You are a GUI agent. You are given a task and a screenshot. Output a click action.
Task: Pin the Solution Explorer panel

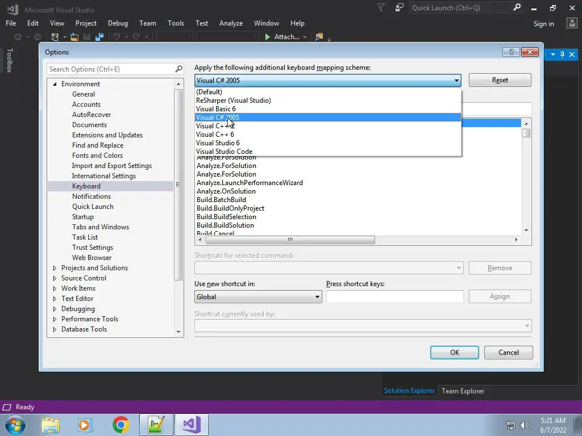[562, 54]
